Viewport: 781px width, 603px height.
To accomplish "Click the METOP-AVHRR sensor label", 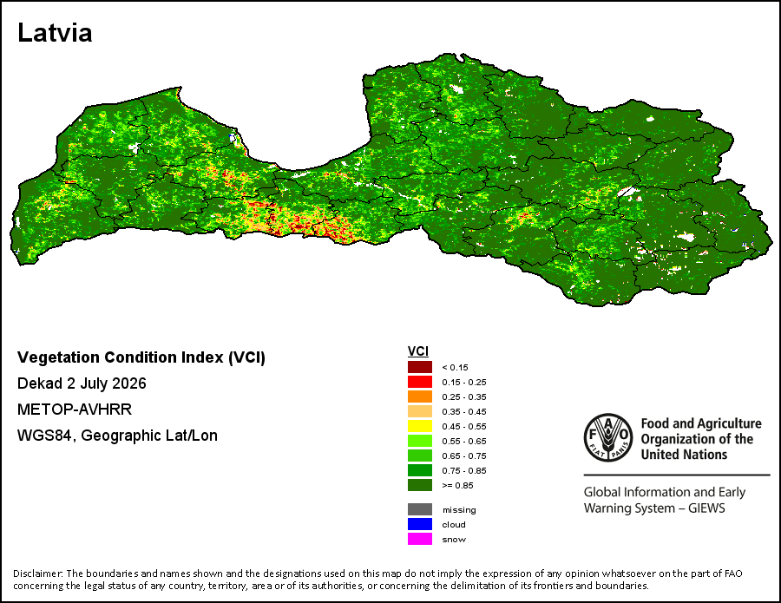I will [x=75, y=410].
